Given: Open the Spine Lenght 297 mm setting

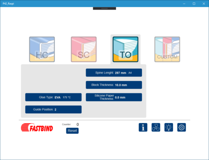Looking at the screenshot, I should point(114,73).
